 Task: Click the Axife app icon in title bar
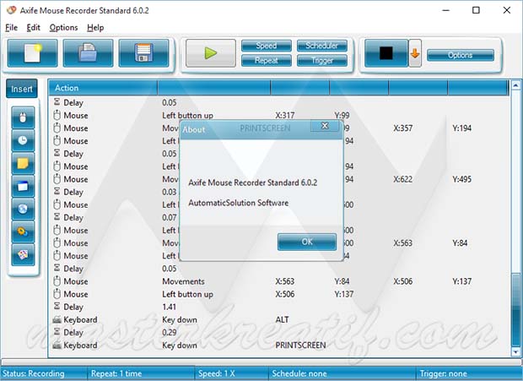pos(11,10)
